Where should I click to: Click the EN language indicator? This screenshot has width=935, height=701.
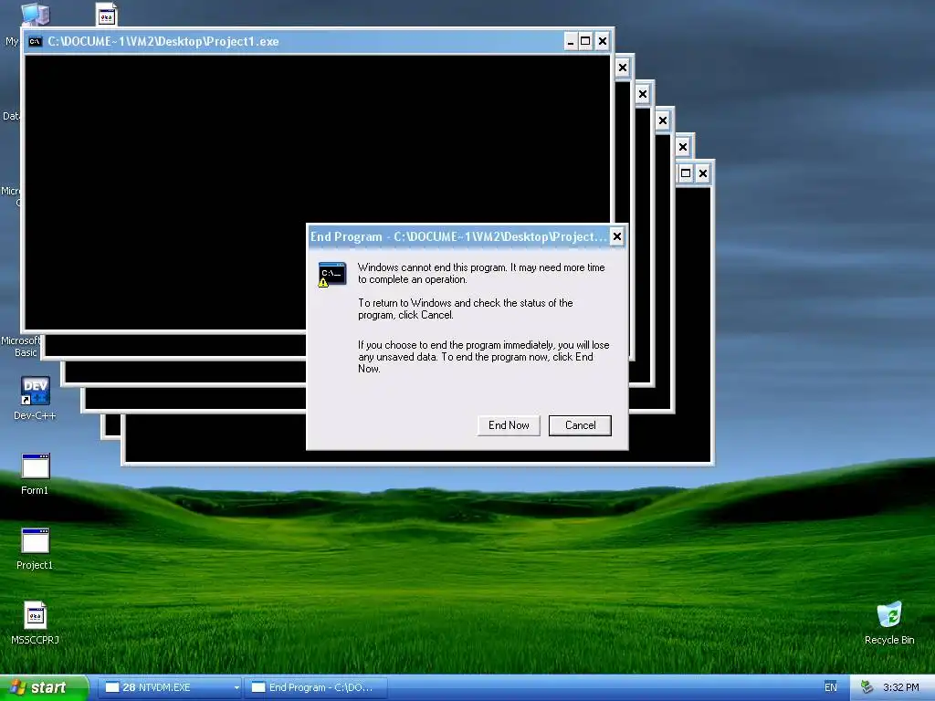830,687
